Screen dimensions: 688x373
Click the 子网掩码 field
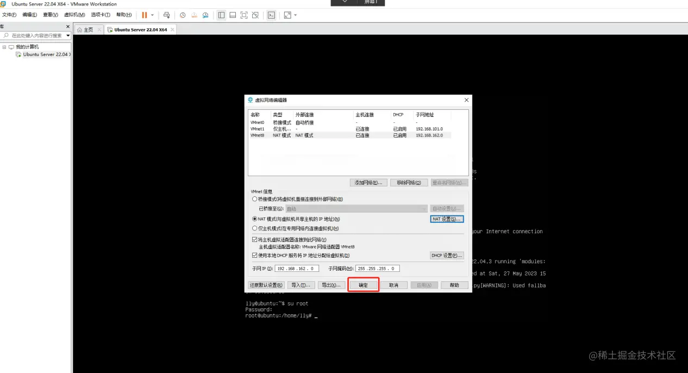(x=378, y=269)
